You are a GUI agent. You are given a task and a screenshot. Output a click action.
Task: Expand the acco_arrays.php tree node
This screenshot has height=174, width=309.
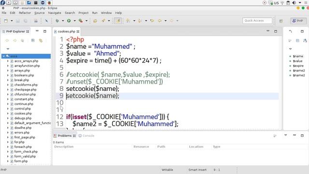pyautogui.click(x=8, y=61)
